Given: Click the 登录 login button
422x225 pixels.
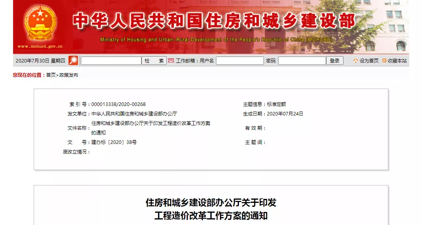Looking at the screenshot, I should coord(334,61).
